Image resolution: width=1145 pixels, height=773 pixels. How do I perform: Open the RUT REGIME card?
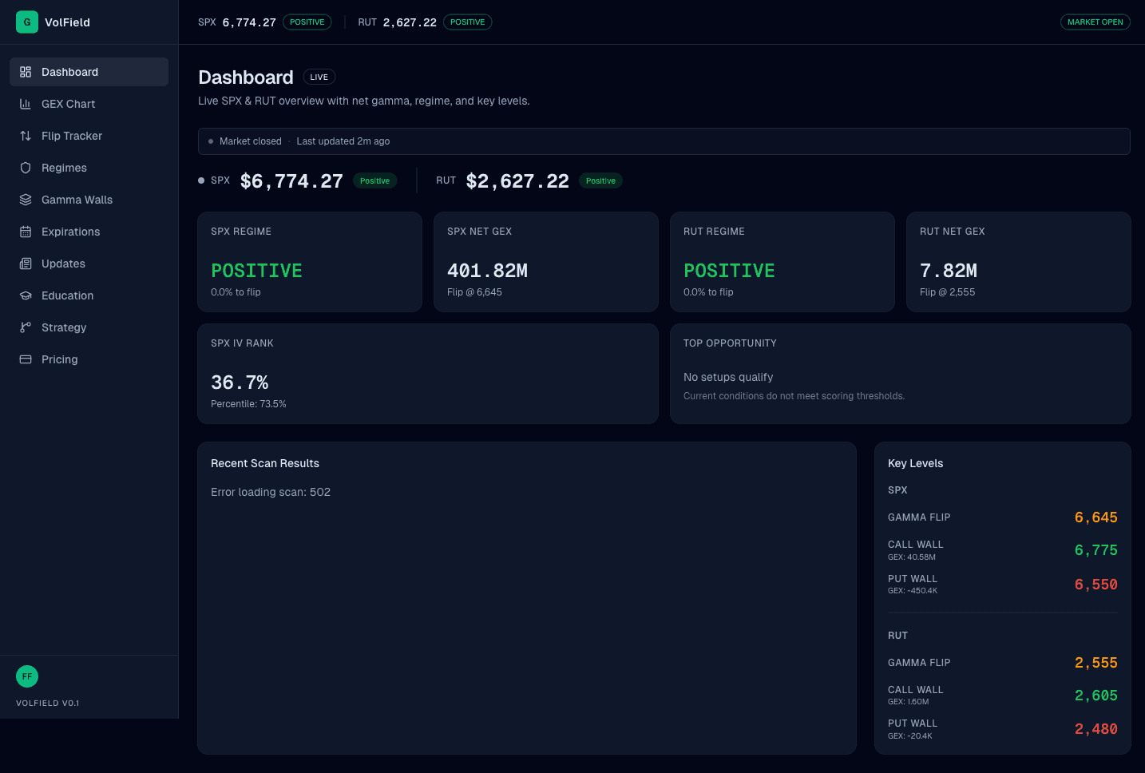(782, 262)
